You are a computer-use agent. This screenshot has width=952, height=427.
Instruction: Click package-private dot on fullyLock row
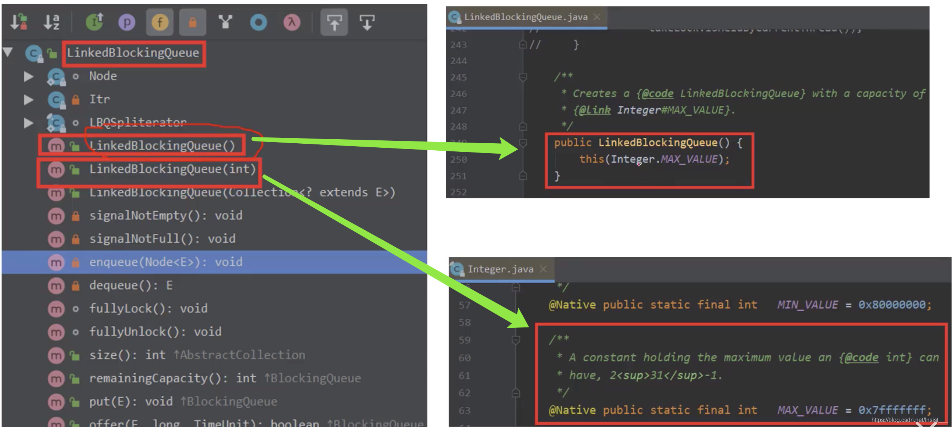click(75, 309)
